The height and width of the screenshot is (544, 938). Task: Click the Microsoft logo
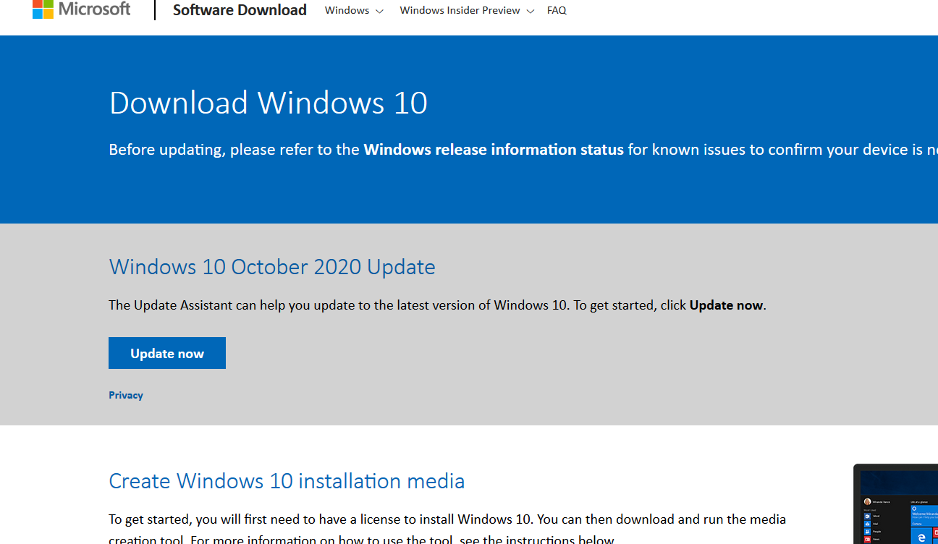point(82,9)
